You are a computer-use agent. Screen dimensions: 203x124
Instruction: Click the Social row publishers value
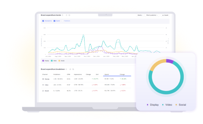coord(57,91)
